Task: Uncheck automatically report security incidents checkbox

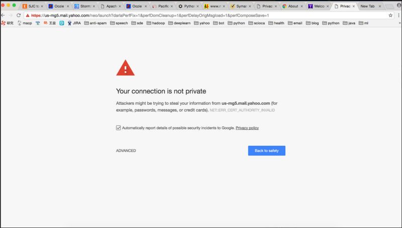Action: pyautogui.click(x=118, y=128)
